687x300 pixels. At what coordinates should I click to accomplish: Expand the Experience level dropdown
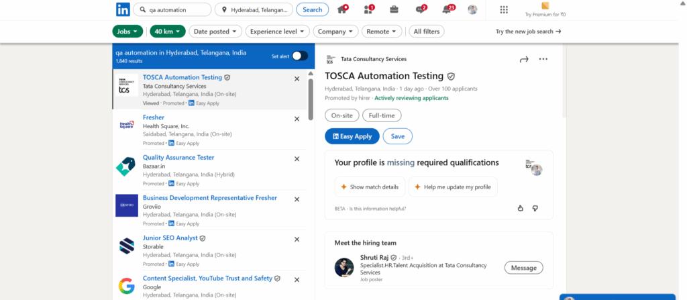(x=277, y=31)
